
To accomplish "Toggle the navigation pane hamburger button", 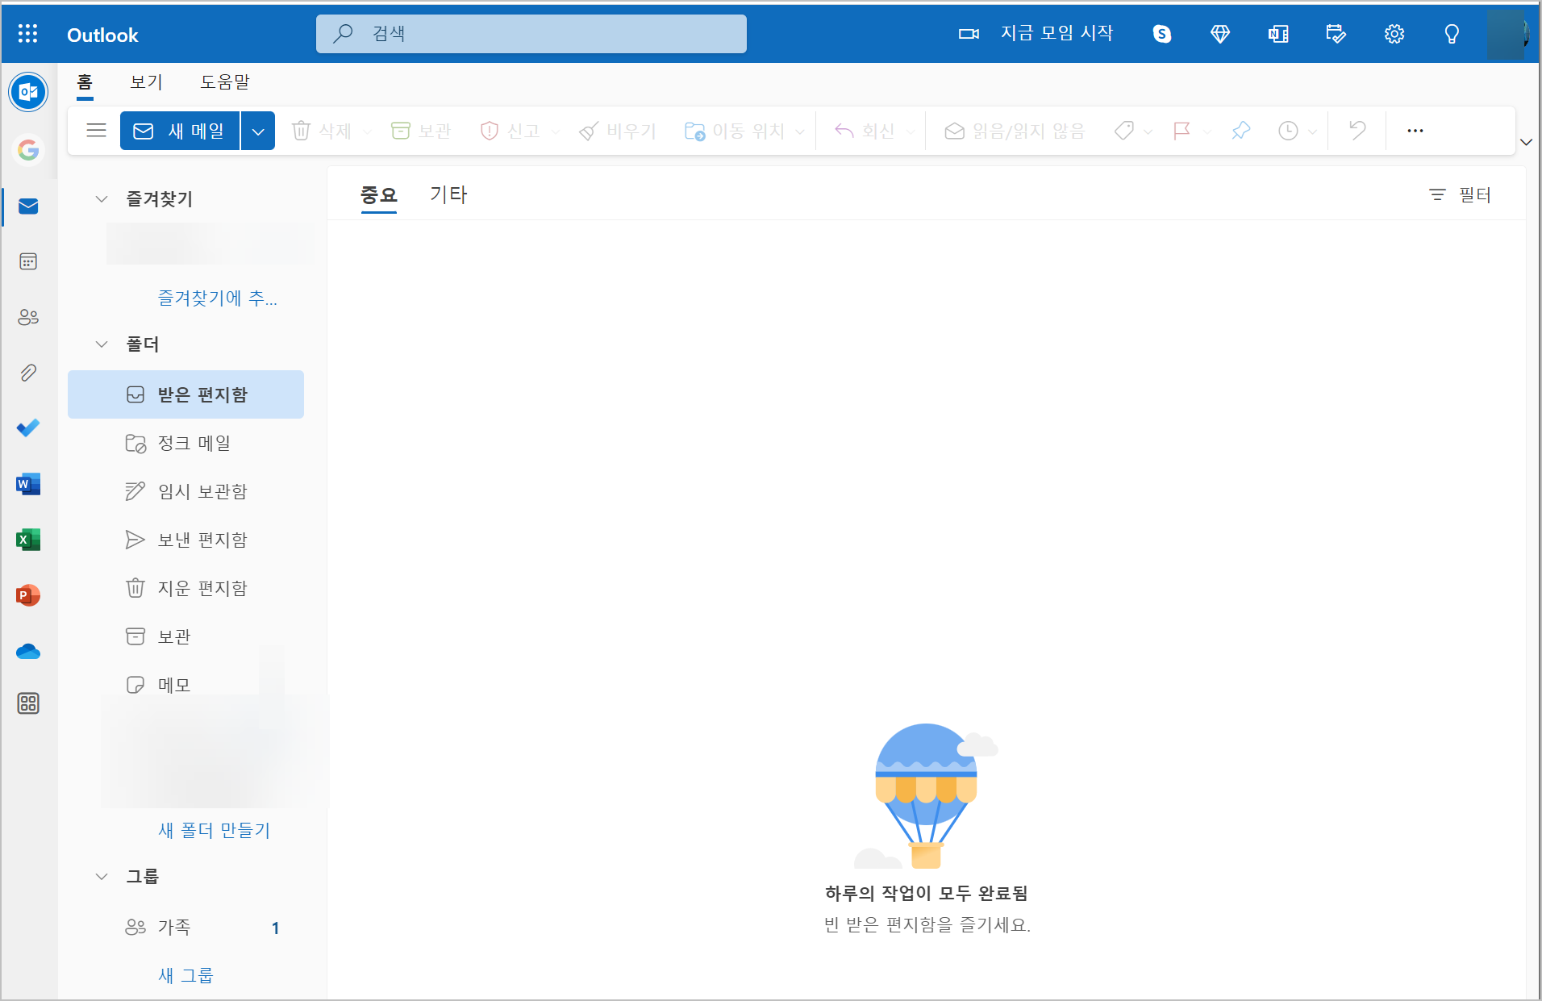I will (97, 131).
